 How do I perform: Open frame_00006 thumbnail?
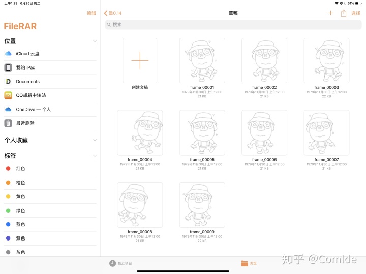tap(264, 133)
